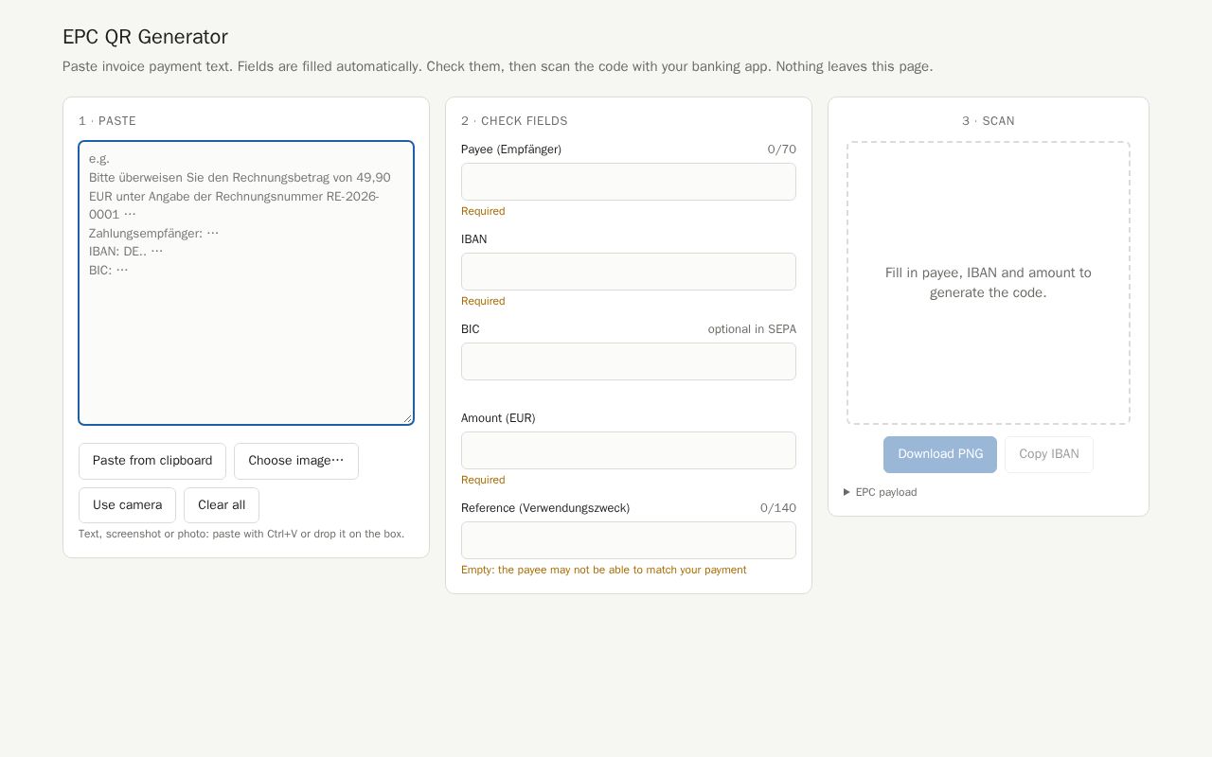Click the Download PNG button
This screenshot has height=757, width=1212.
(940, 454)
